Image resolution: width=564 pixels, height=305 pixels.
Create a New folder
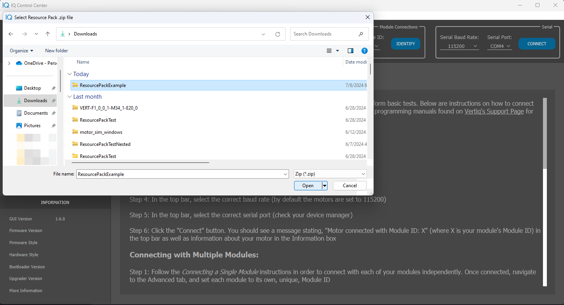(x=56, y=51)
